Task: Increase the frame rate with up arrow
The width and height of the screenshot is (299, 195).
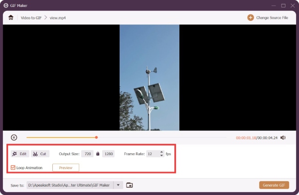Action: pyautogui.click(x=161, y=152)
